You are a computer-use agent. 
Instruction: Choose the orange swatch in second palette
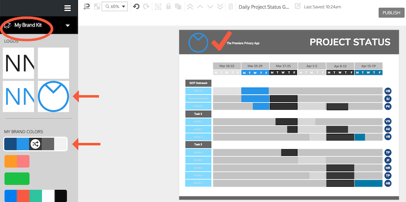click(11, 161)
